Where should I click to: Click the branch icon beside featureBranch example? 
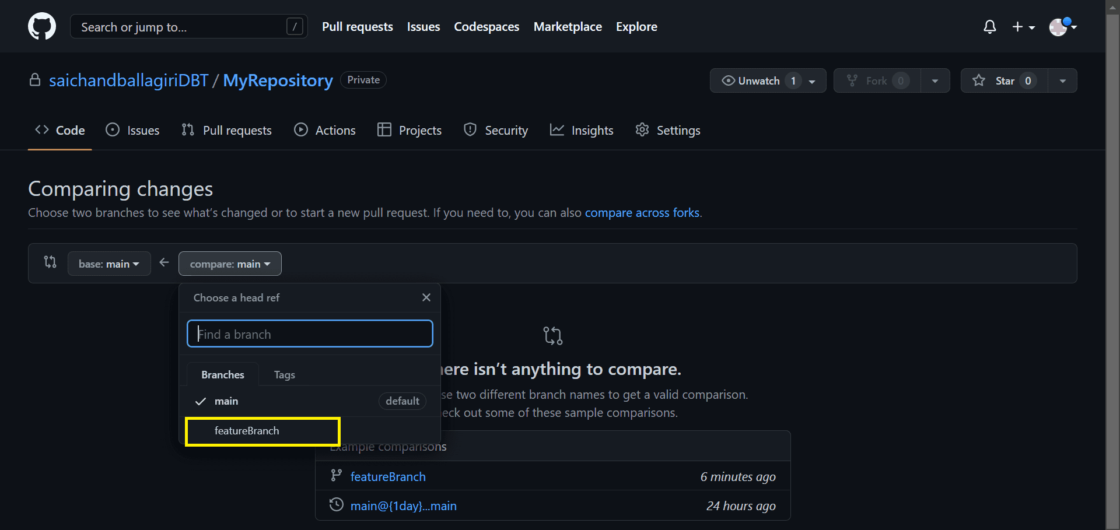[336, 476]
